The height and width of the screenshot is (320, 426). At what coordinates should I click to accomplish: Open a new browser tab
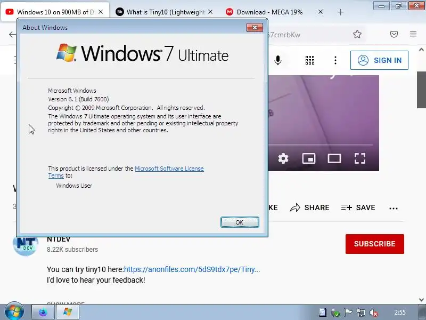pyautogui.click(x=340, y=12)
